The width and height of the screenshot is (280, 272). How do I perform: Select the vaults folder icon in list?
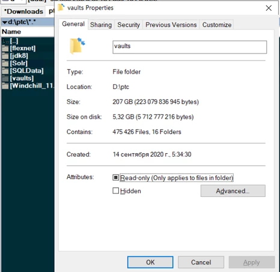pyautogui.click(x=5, y=79)
